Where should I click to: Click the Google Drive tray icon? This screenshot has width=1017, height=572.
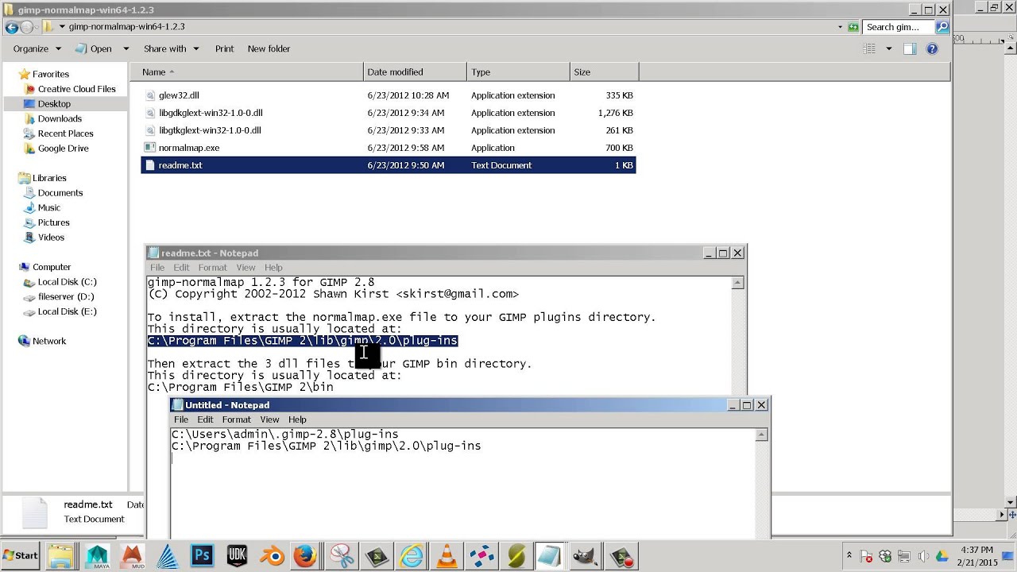pos(942,556)
